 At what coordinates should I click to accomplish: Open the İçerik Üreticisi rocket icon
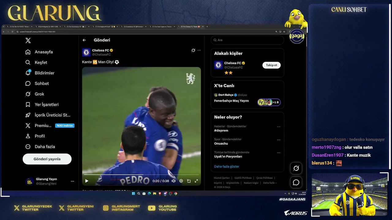(28, 115)
